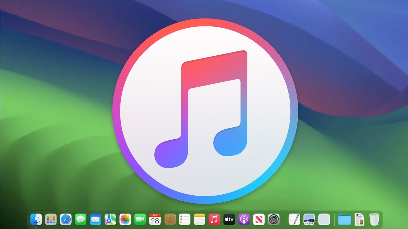Open the Preview app icon
This screenshot has width=408, height=229.
(x=309, y=219)
